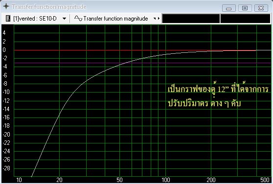Click the sine wave graph icon

pyautogui.click(x=78, y=18)
